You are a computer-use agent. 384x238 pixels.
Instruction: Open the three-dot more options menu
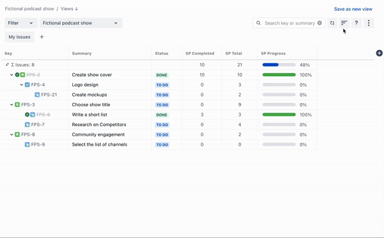[x=369, y=23]
